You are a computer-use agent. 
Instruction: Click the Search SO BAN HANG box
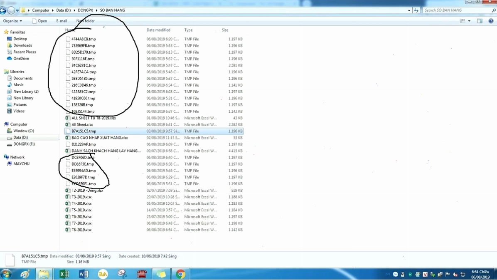click(x=459, y=10)
